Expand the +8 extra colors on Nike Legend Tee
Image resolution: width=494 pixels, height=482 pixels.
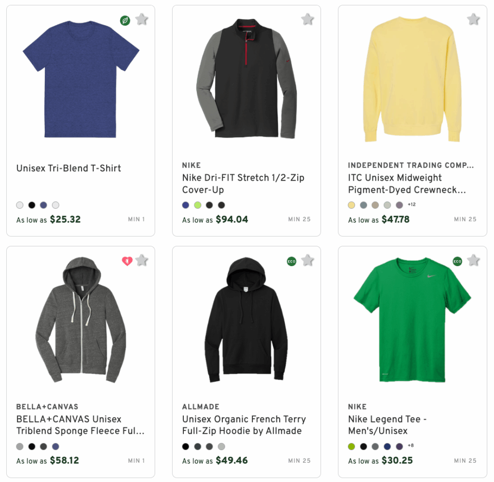pyautogui.click(x=410, y=446)
